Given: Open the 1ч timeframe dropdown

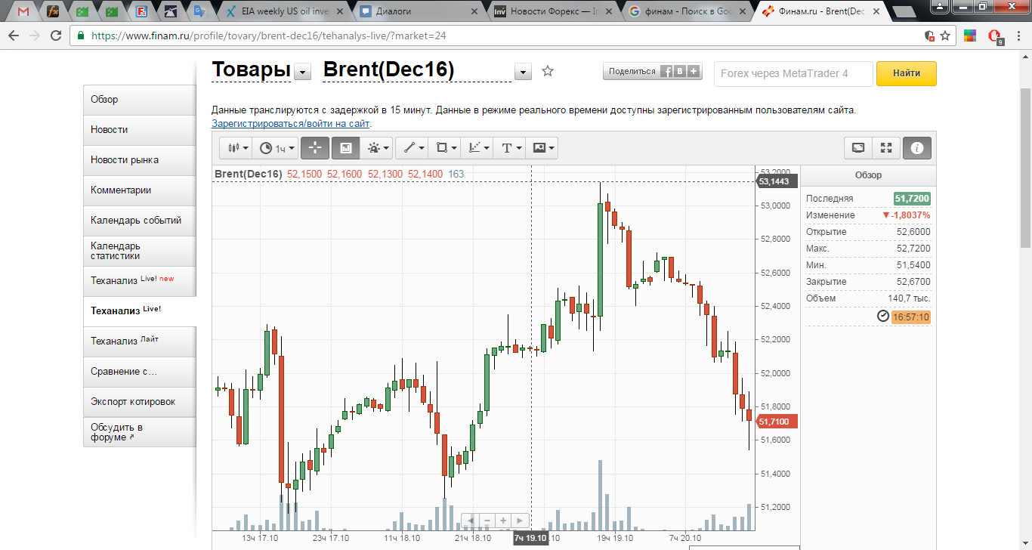Looking at the screenshot, I should pos(276,148).
